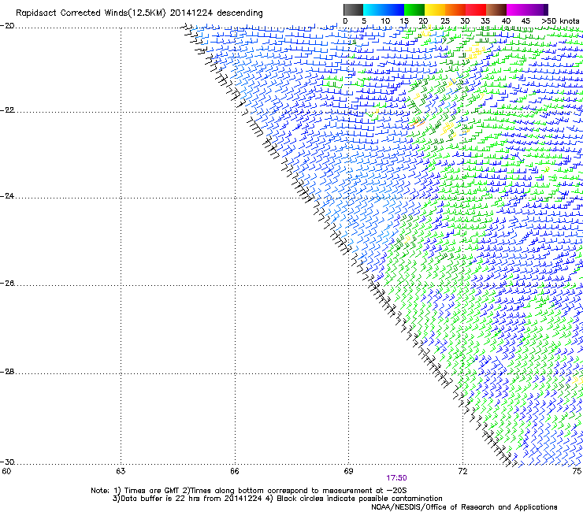Click the red 30-35 knots legend swatch
Screen dimensions: 583x512
point(476,9)
